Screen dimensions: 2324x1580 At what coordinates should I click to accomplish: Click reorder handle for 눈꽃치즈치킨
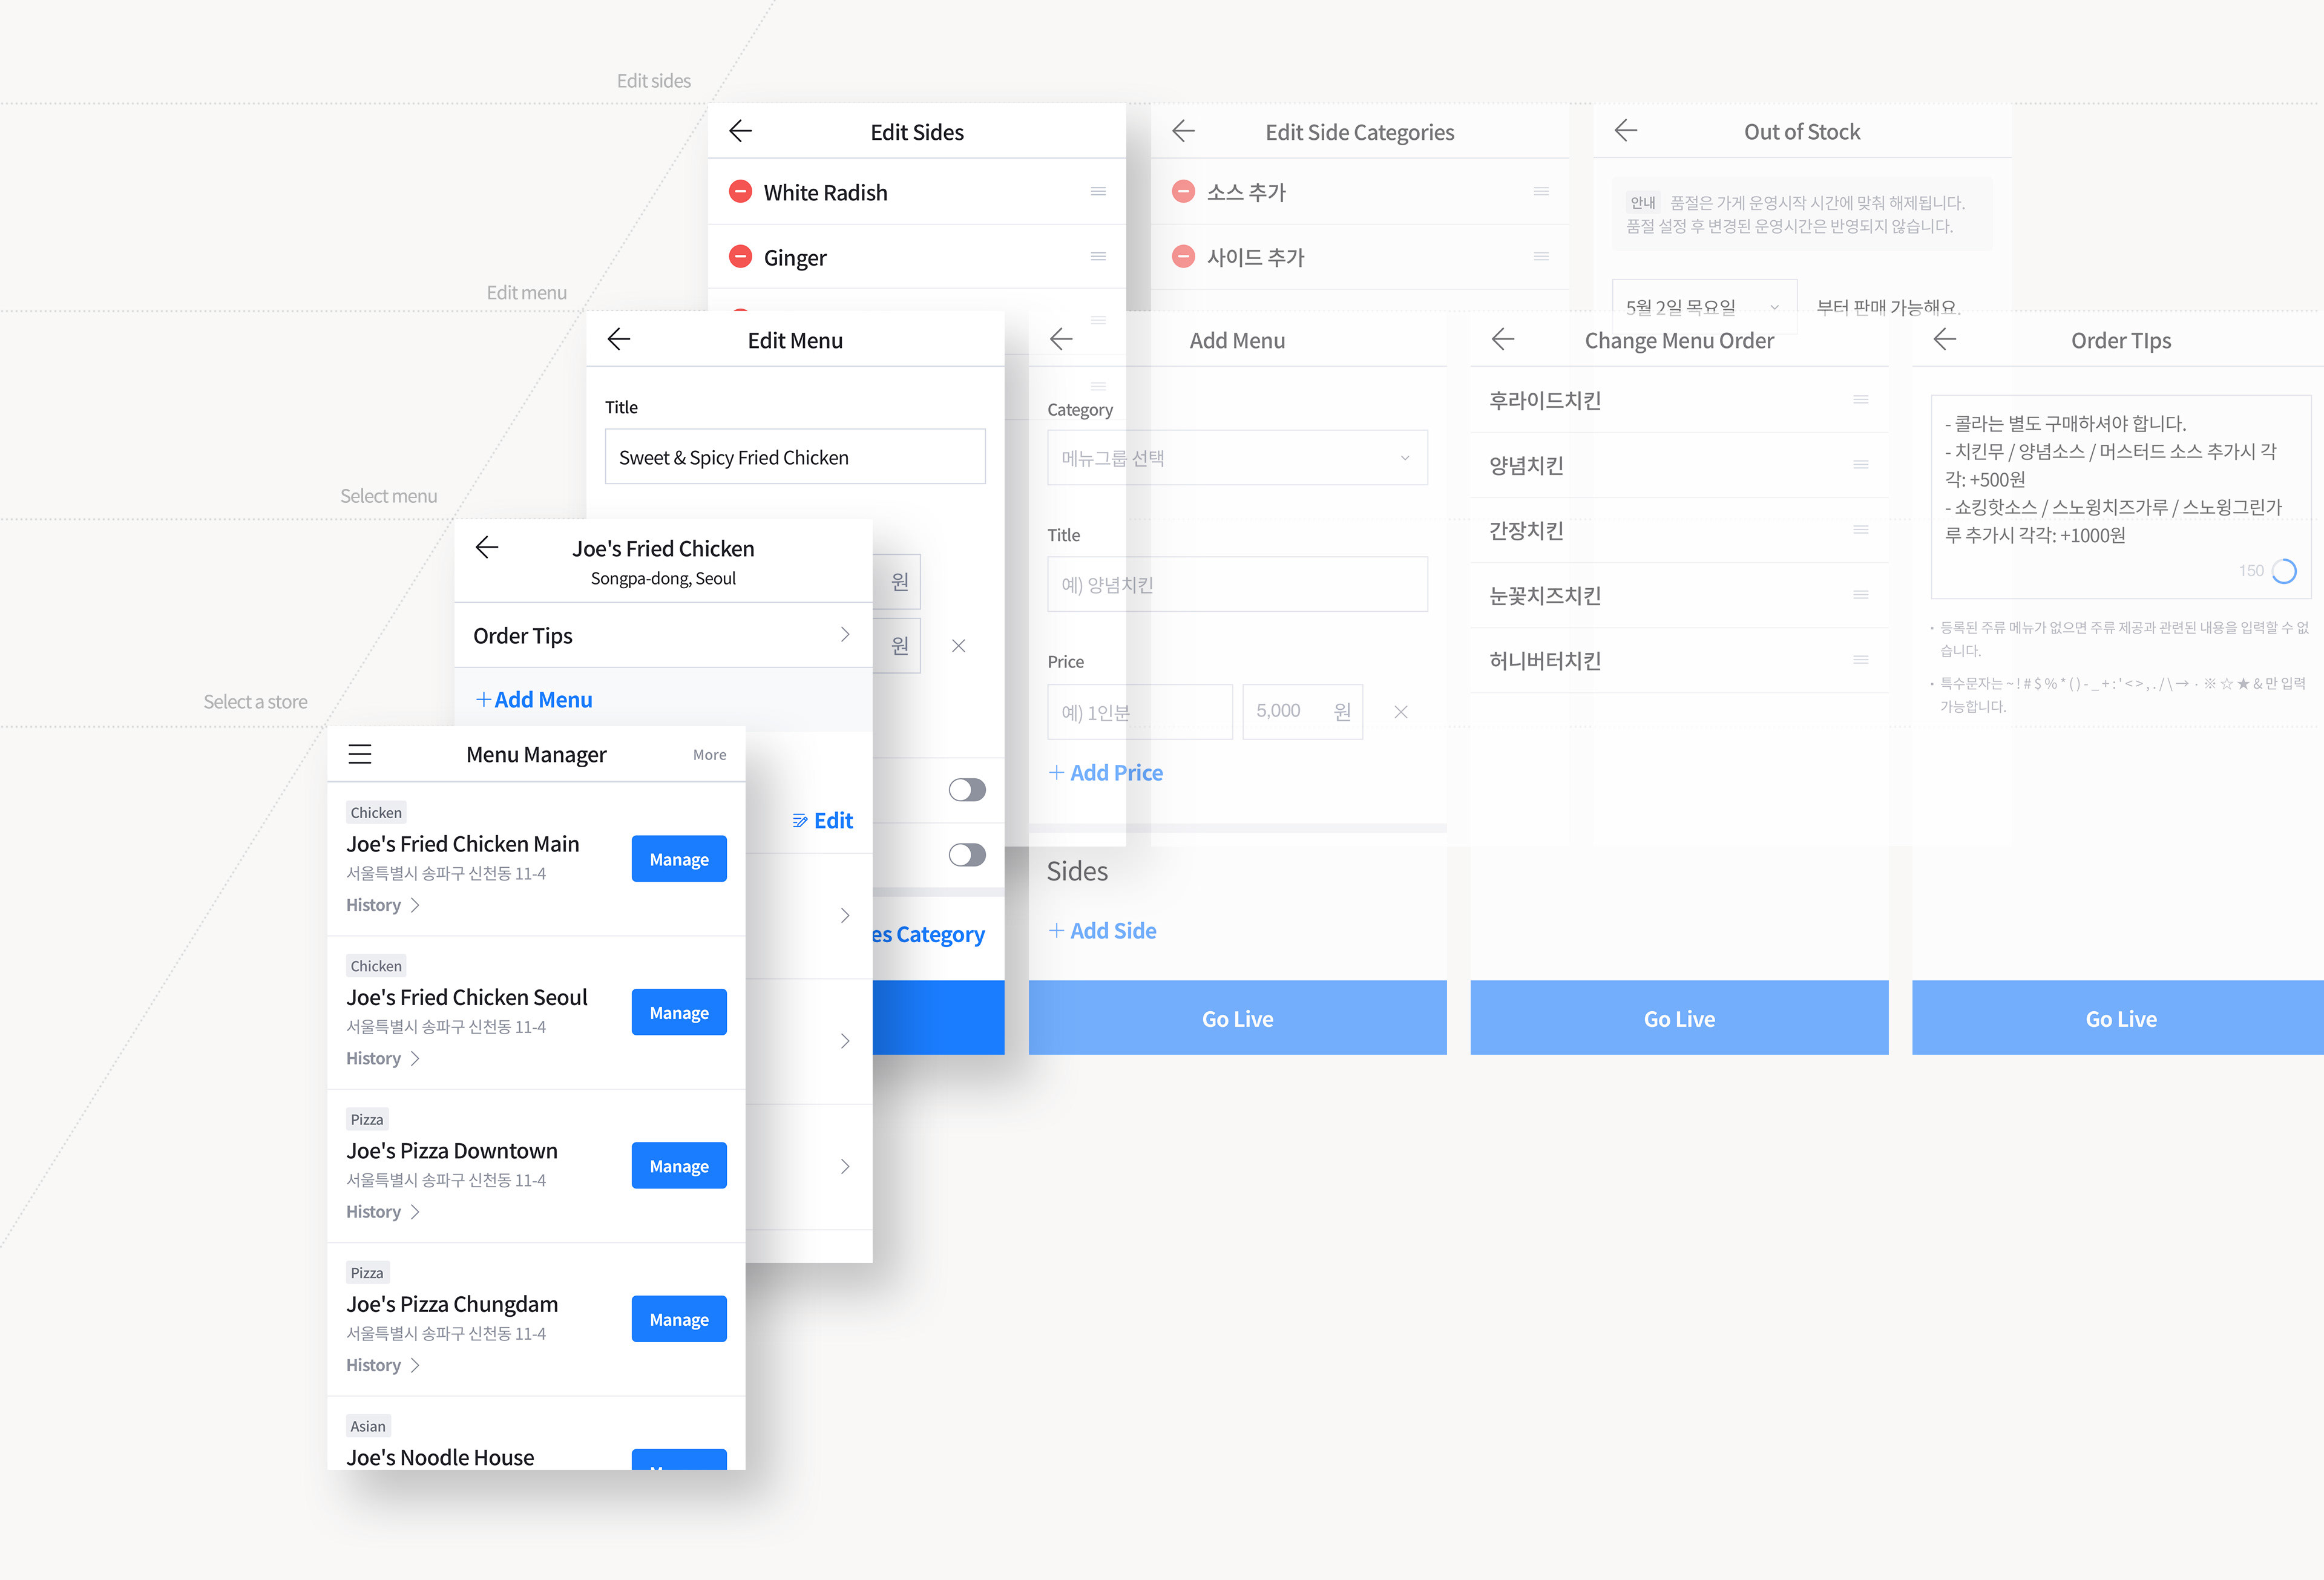(1861, 595)
